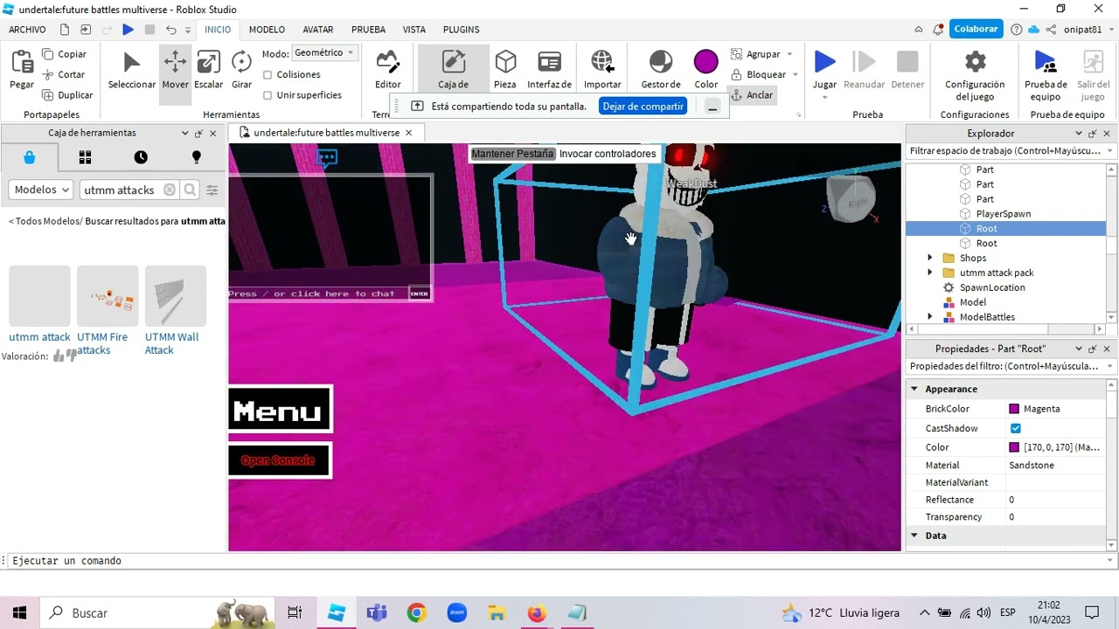Screen dimensions: 1119x629
Task: Pick the Girar rotate tool
Action: pyautogui.click(x=241, y=71)
